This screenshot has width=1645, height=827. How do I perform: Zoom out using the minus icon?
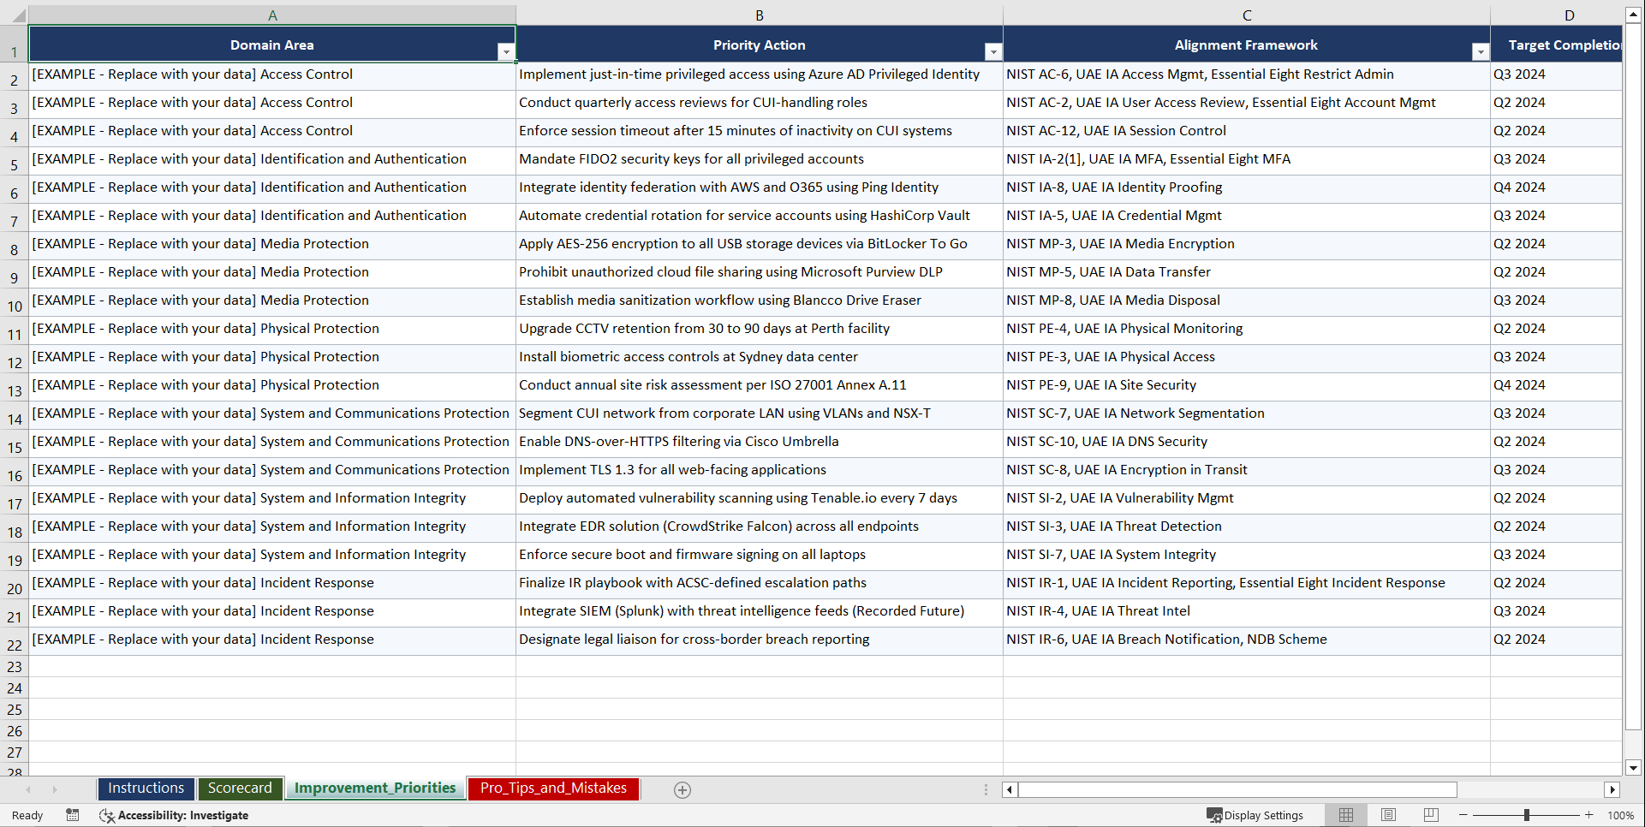click(1463, 815)
